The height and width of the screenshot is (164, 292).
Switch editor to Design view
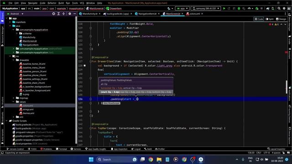pos(281,19)
